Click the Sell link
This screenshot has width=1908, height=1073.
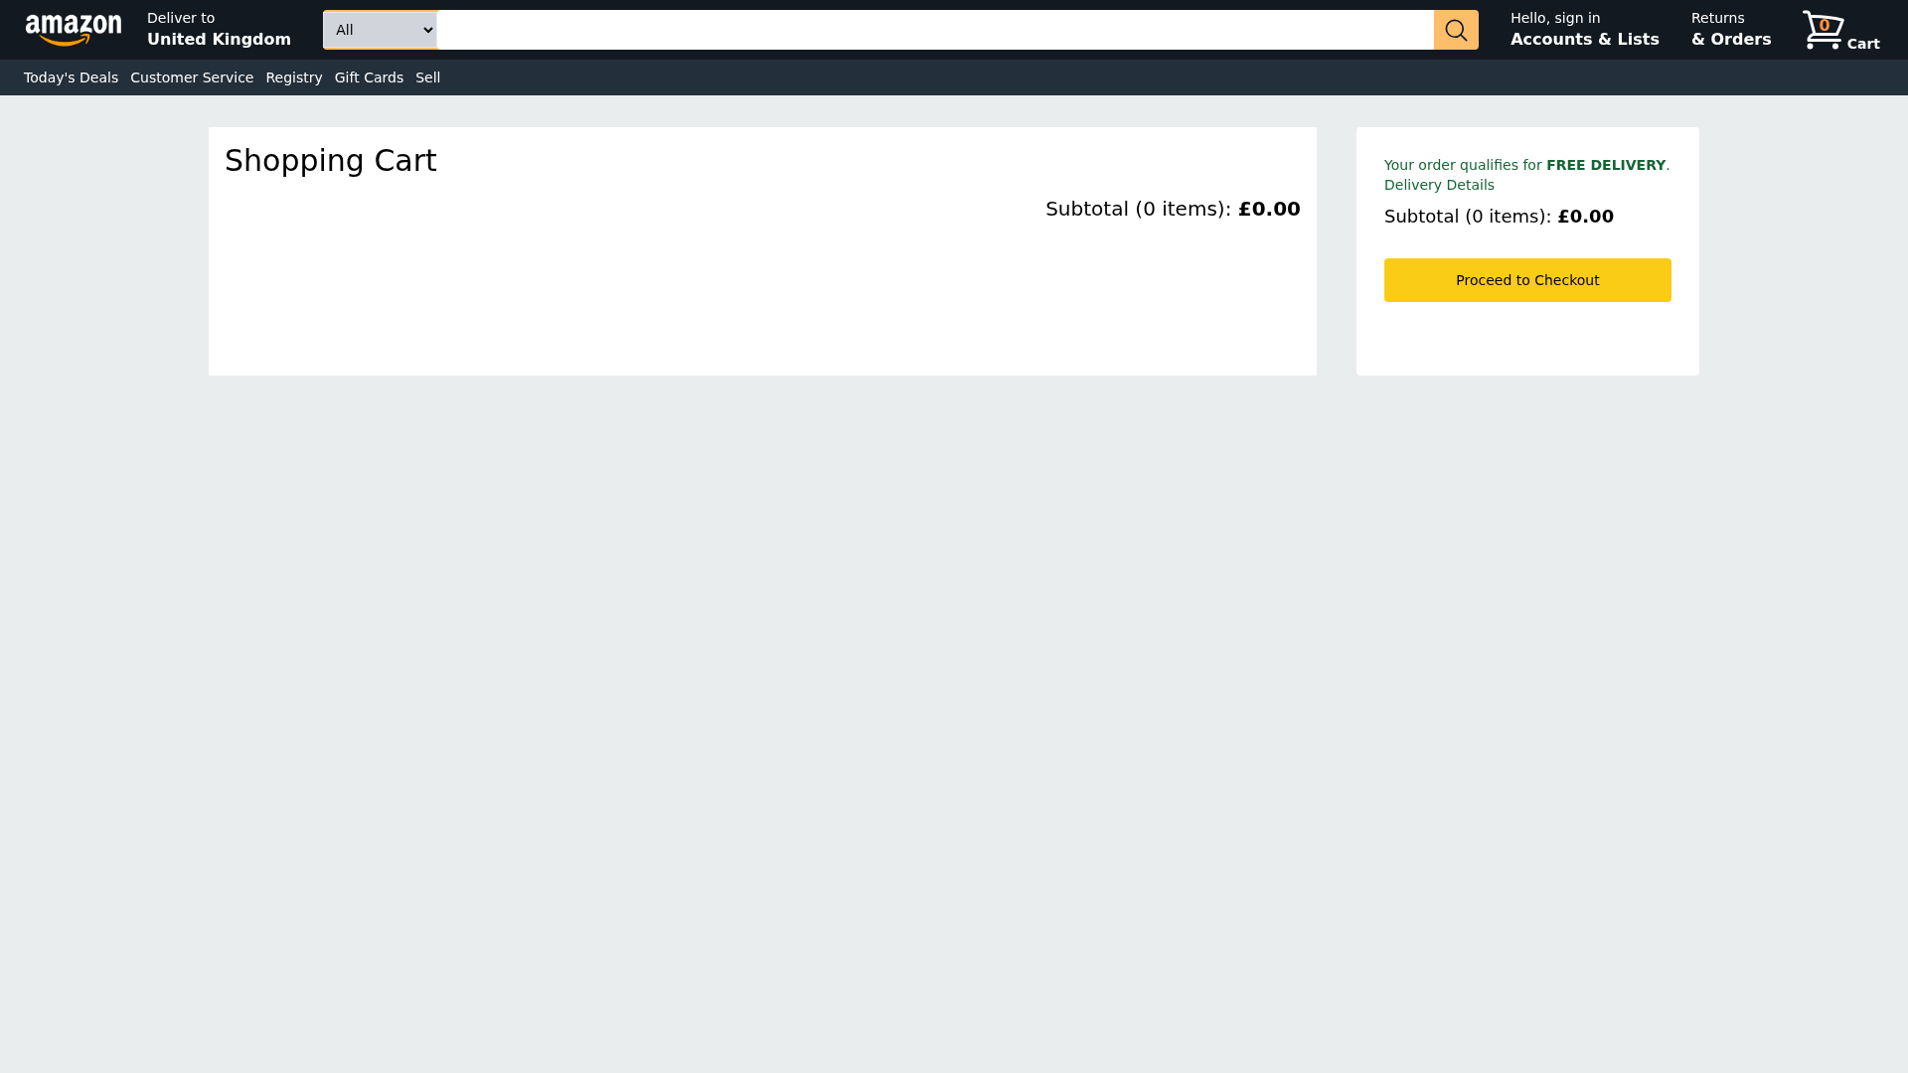point(427,77)
